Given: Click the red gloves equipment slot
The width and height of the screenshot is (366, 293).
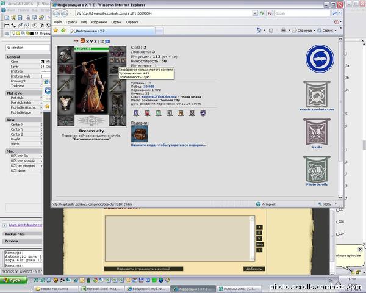Looking at the screenshot, I should click(x=66, y=69).
